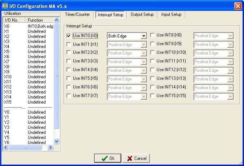Viewport: 244px width, 166px height.
Task: Open the Output Setup tab
Action: 142,14
